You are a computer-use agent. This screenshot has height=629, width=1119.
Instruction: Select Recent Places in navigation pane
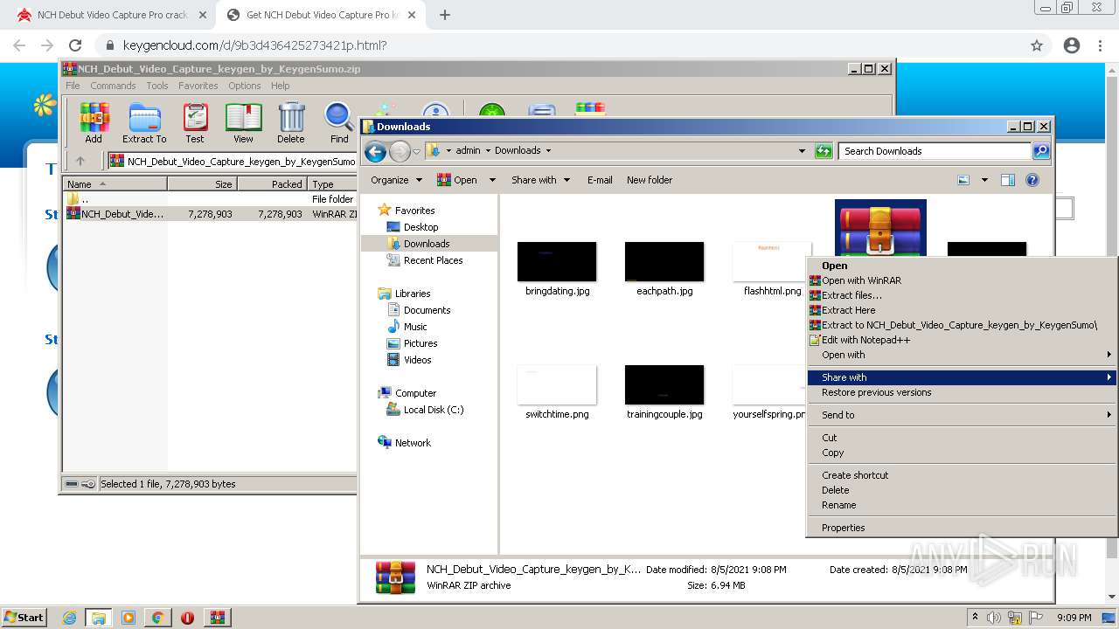coord(433,260)
